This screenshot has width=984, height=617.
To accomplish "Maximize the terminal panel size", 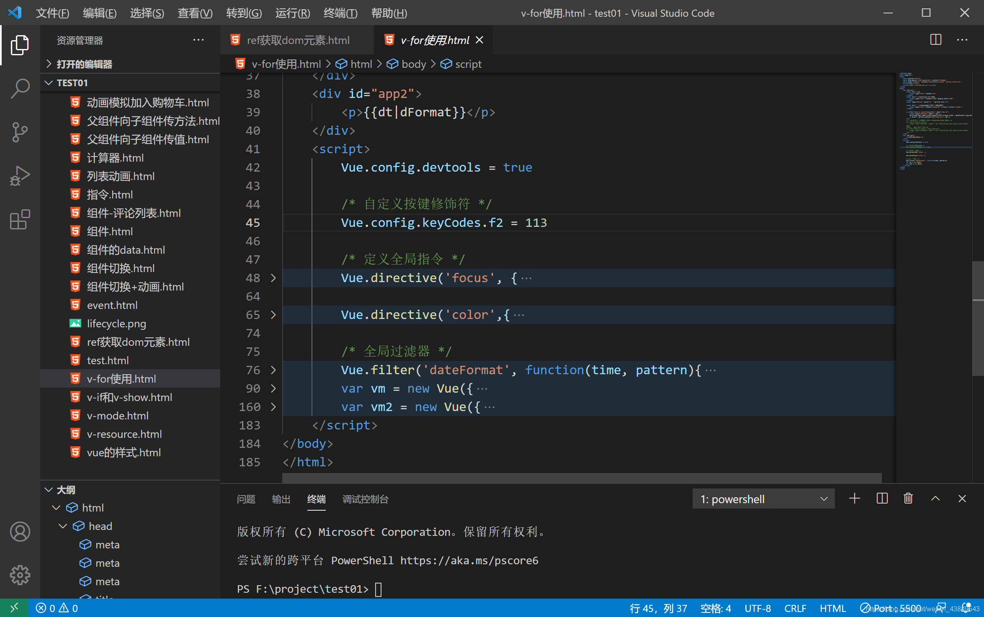I will click(935, 499).
